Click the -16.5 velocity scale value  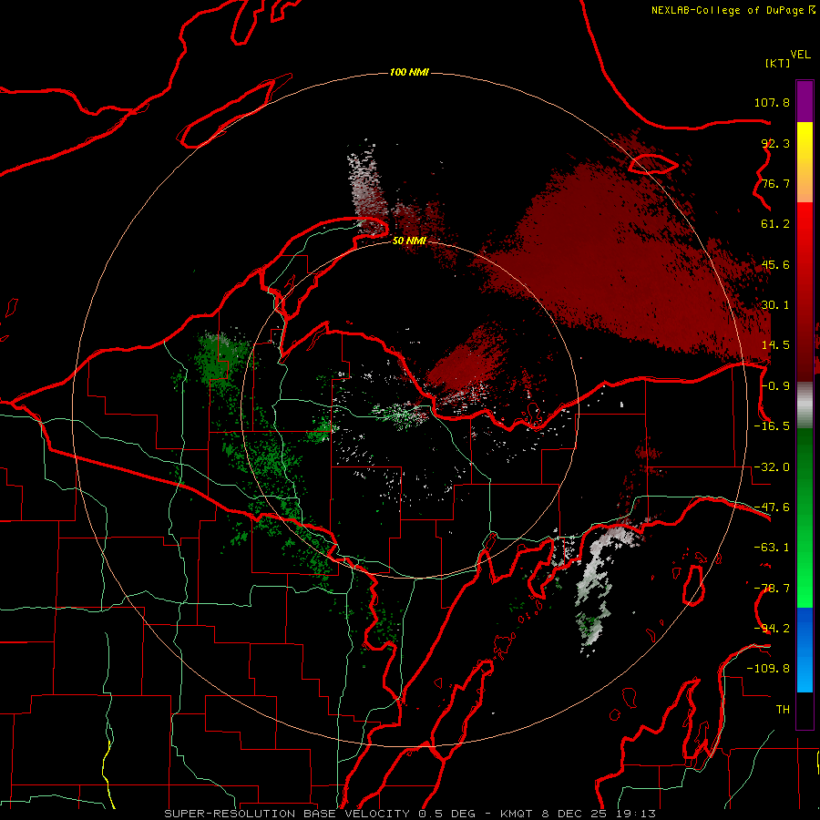(772, 426)
